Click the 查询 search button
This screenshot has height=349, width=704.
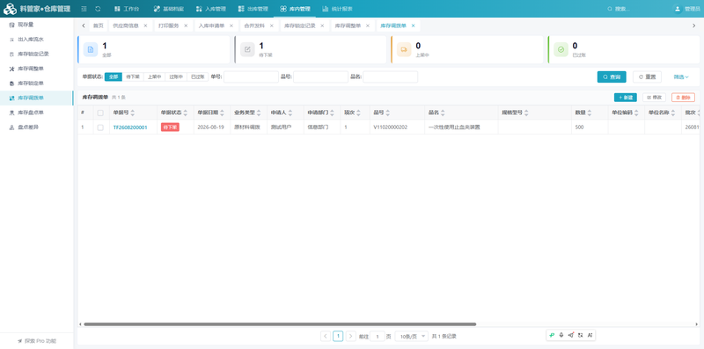612,76
